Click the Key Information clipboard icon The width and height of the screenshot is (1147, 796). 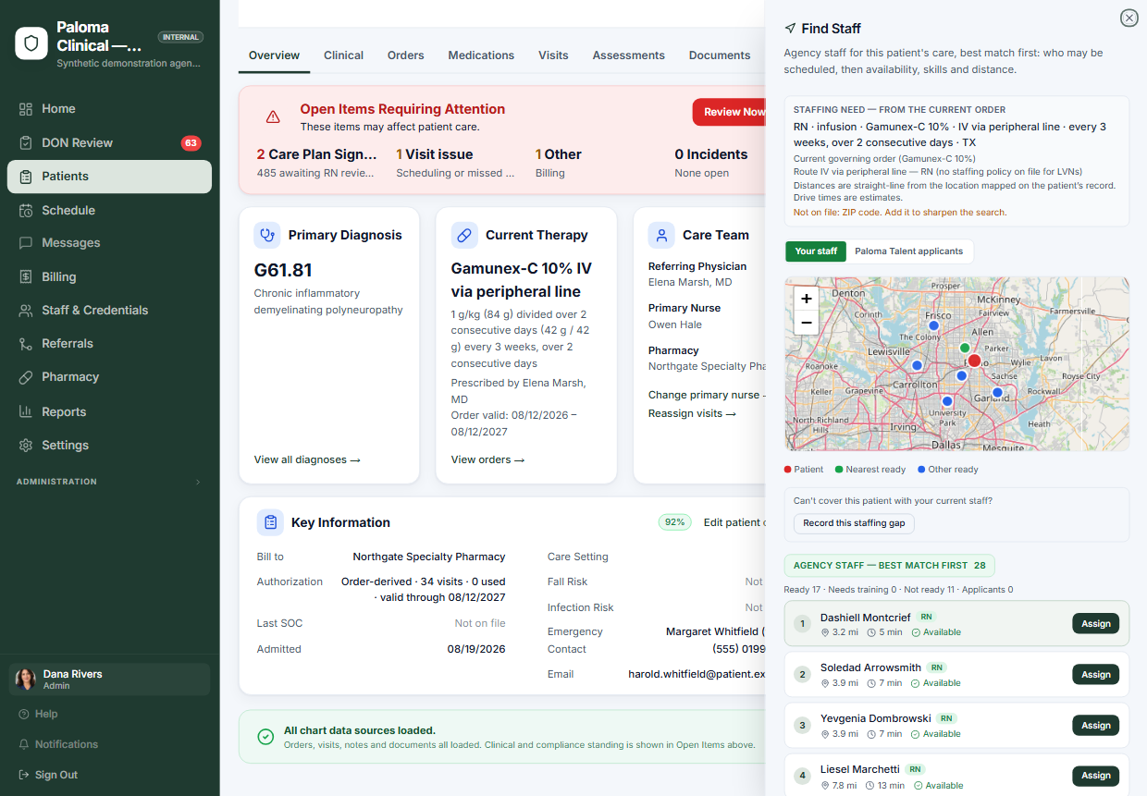point(270,522)
